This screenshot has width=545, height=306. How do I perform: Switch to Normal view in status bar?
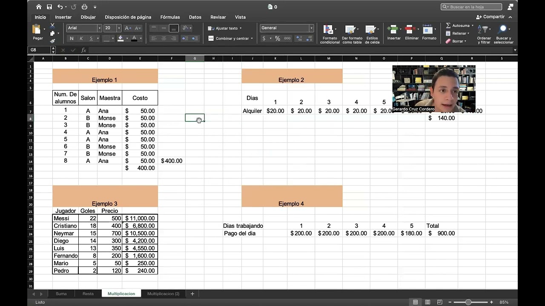click(x=415, y=302)
